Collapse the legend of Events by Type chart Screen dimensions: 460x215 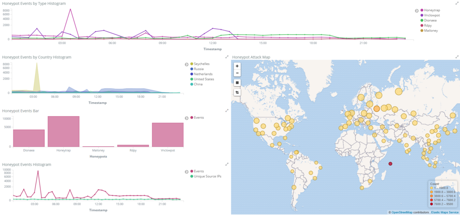tap(416, 11)
